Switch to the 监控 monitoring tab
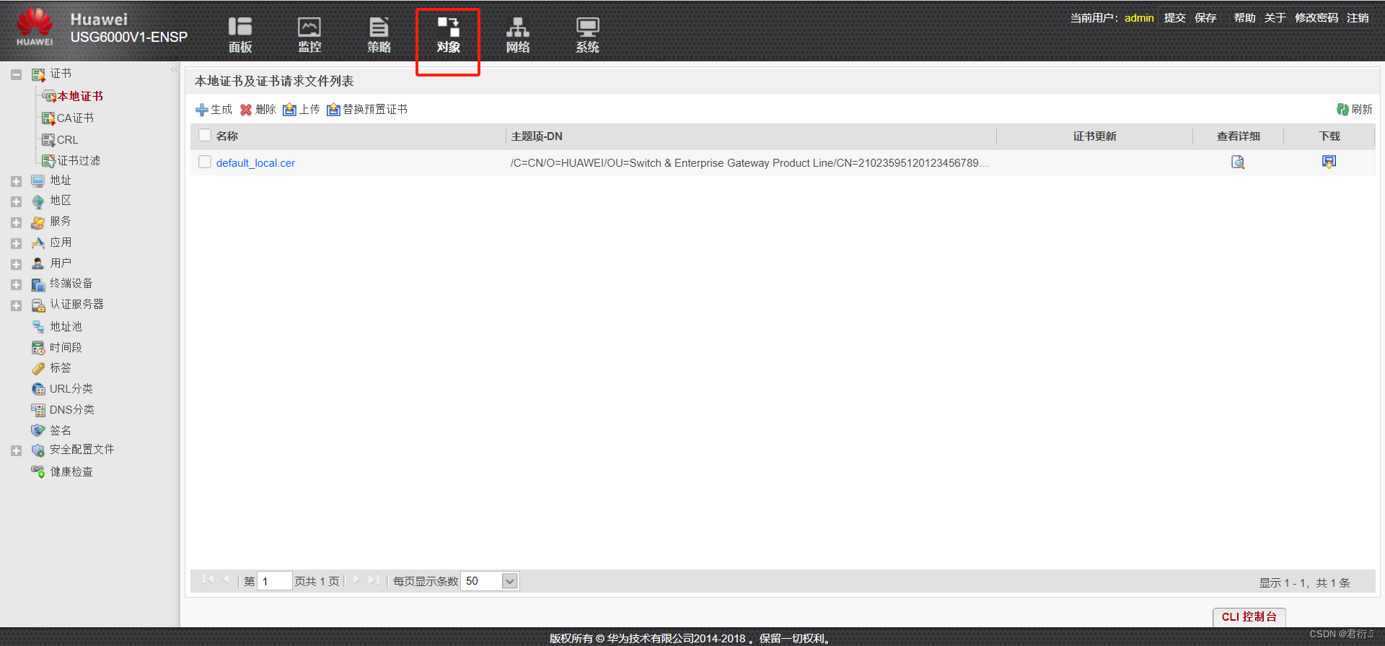The image size is (1385, 646). [x=309, y=35]
